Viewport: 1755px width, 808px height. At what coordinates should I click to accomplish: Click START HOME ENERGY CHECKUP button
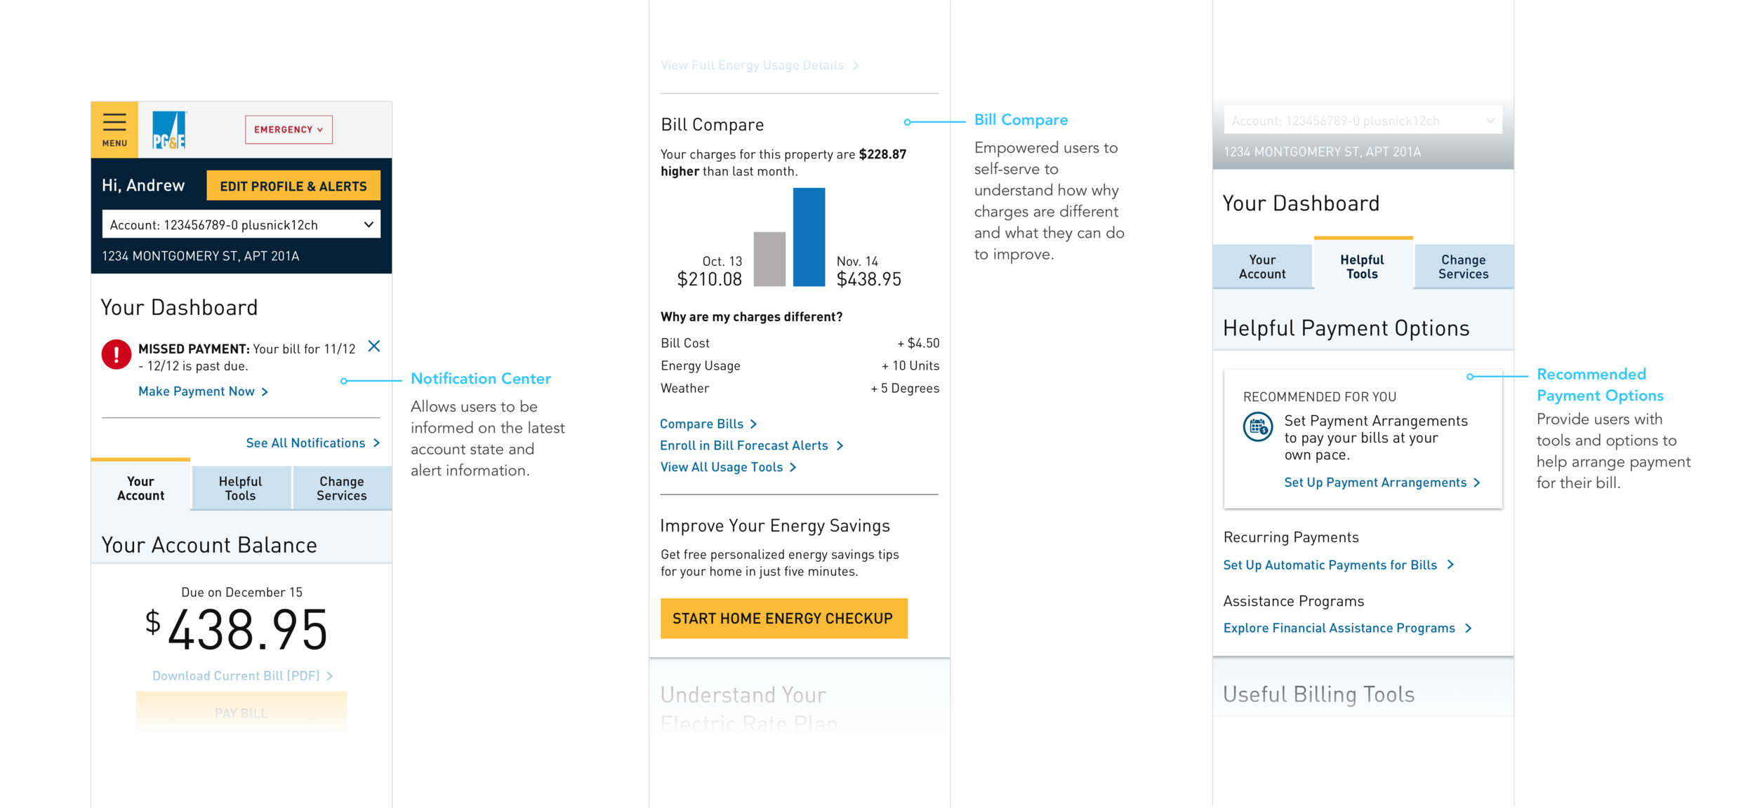[783, 618]
